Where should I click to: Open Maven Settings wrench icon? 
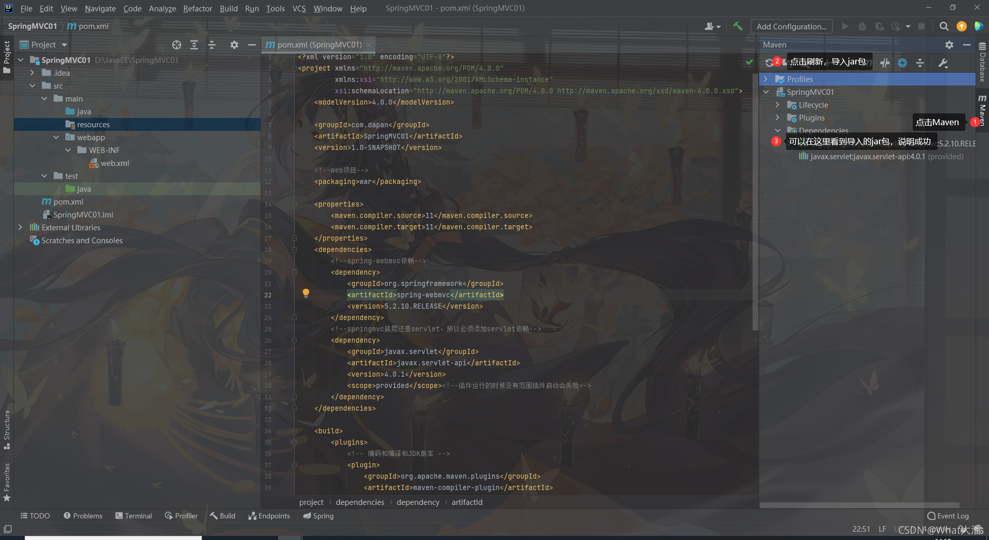click(x=943, y=63)
